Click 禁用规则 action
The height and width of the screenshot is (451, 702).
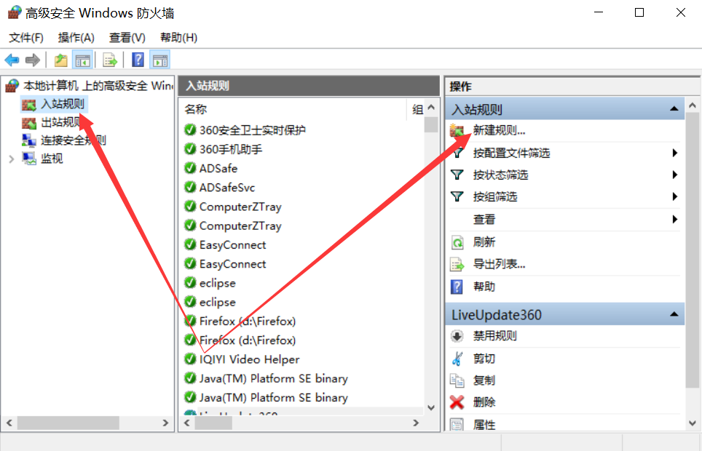pos(494,336)
